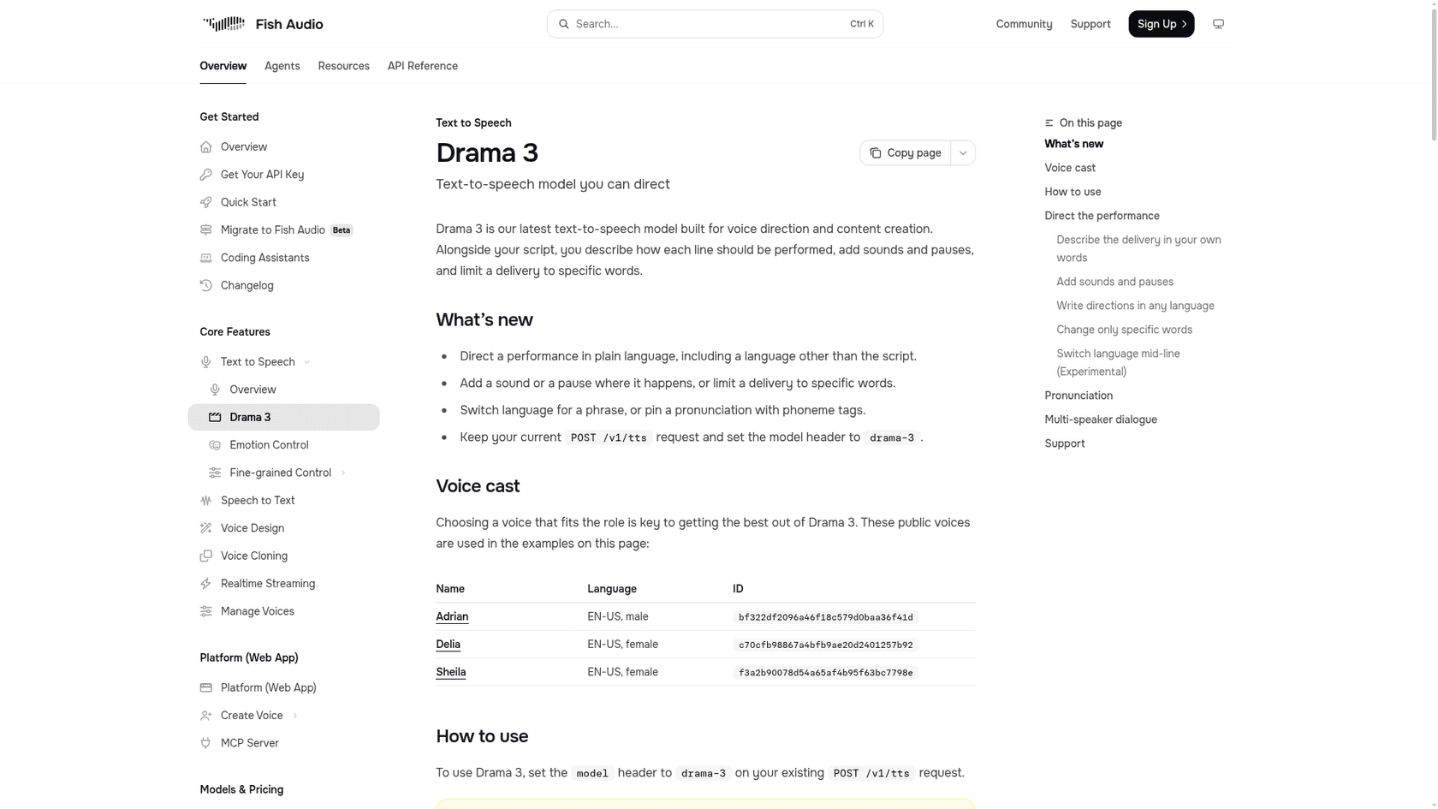Screen dimensions: 1438x809
Task: Click waveform icon beside Speech to Text
Action: [205, 501]
